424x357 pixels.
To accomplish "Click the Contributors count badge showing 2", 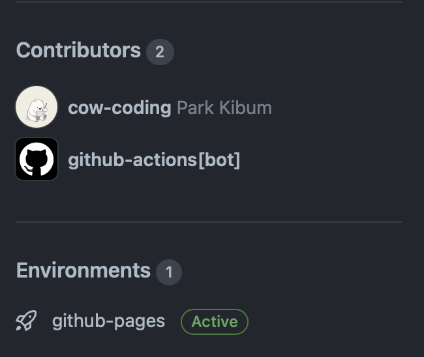I will pyautogui.click(x=160, y=52).
